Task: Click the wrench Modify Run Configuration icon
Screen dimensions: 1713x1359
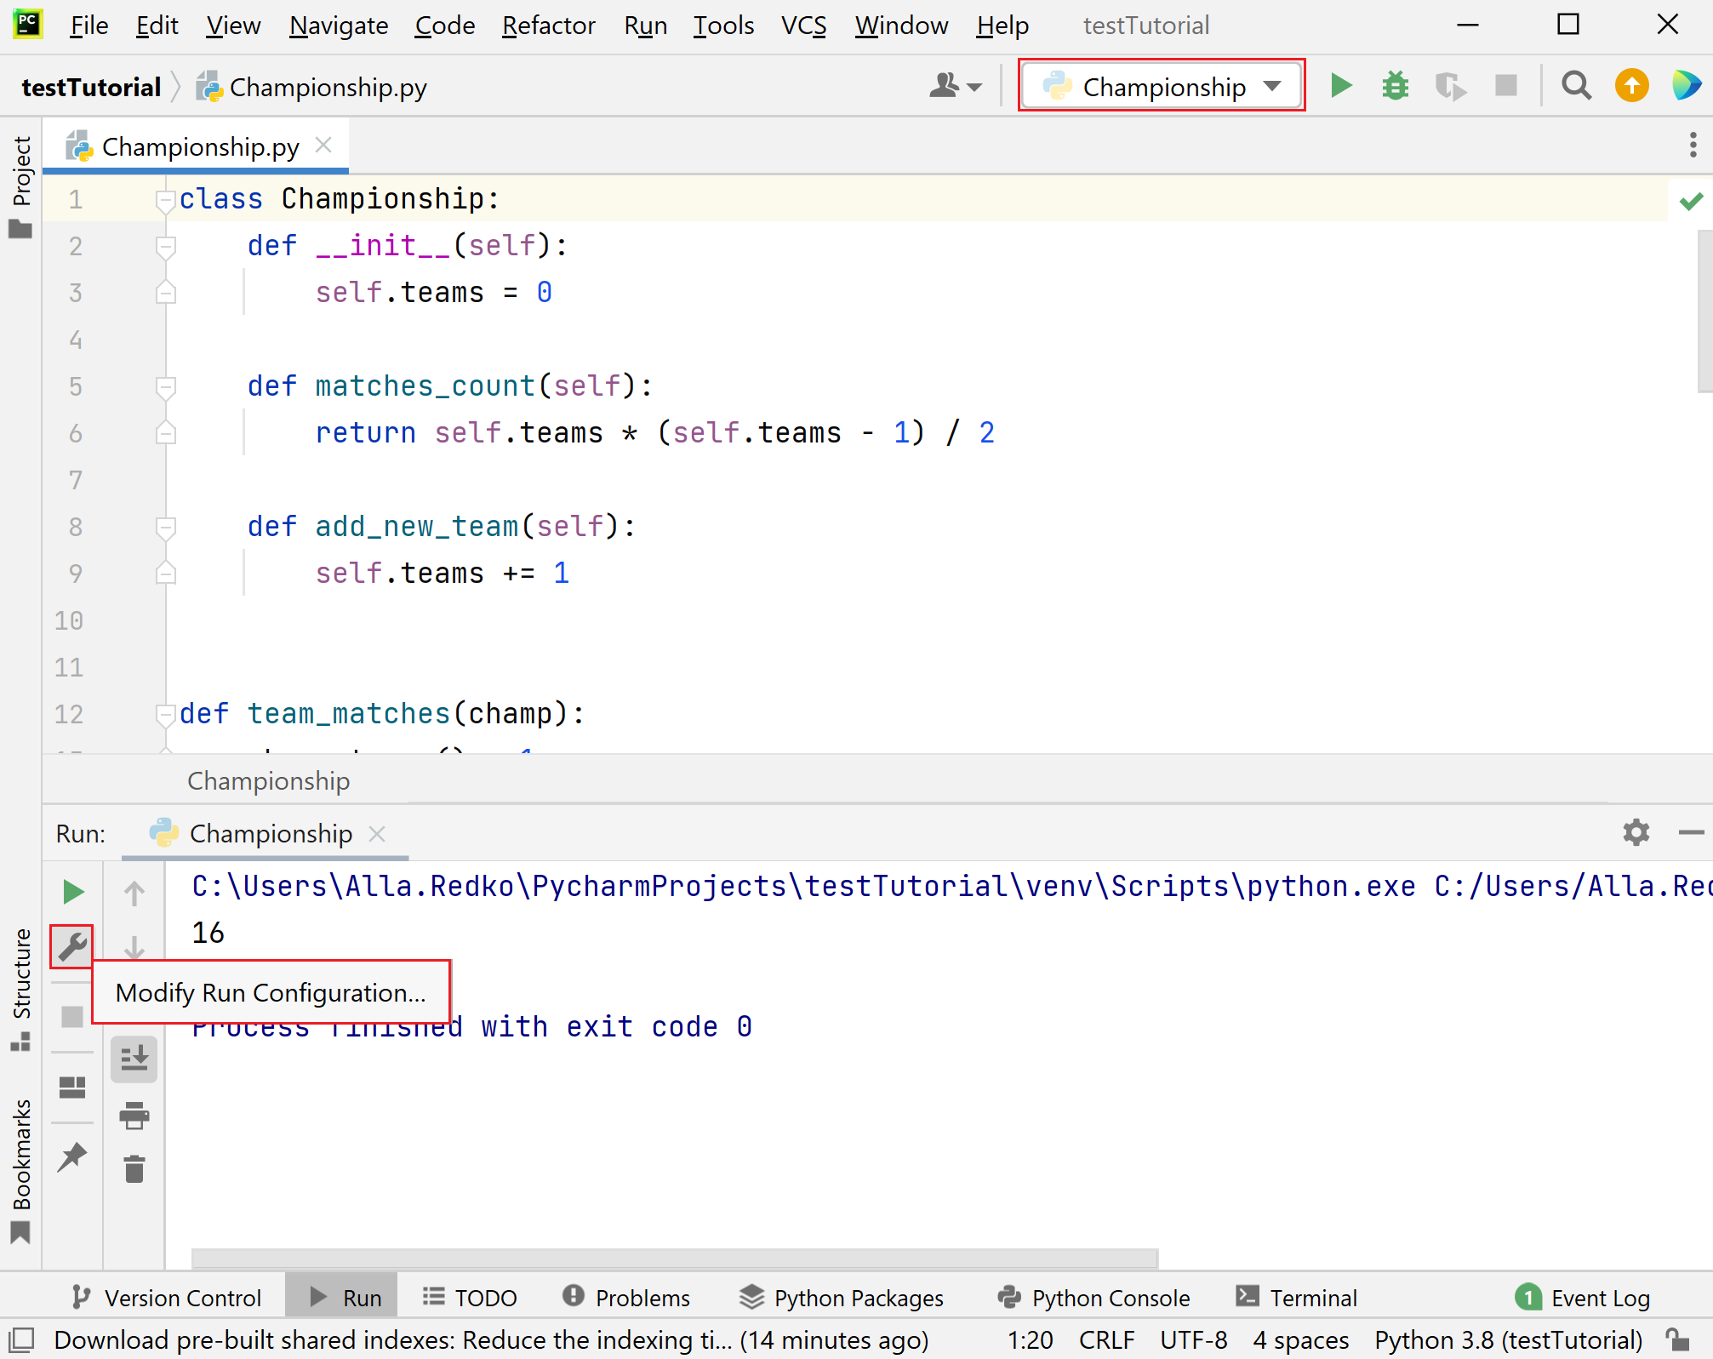Action: pyautogui.click(x=72, y=946)
